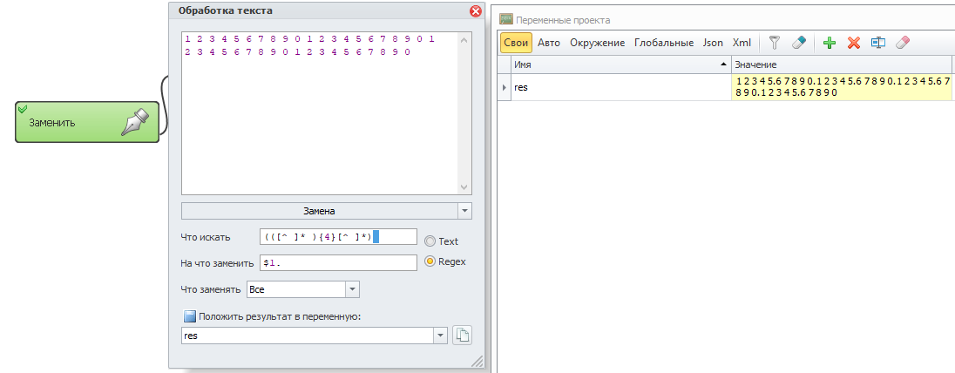Expand the res row arrow in variables table
This screenshot has height=373, width=955.
505,88
